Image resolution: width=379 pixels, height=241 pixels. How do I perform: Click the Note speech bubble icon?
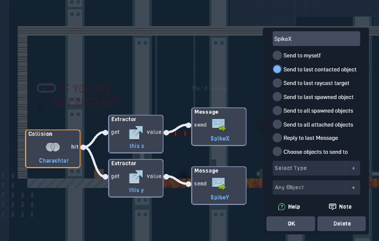point(333,206)
